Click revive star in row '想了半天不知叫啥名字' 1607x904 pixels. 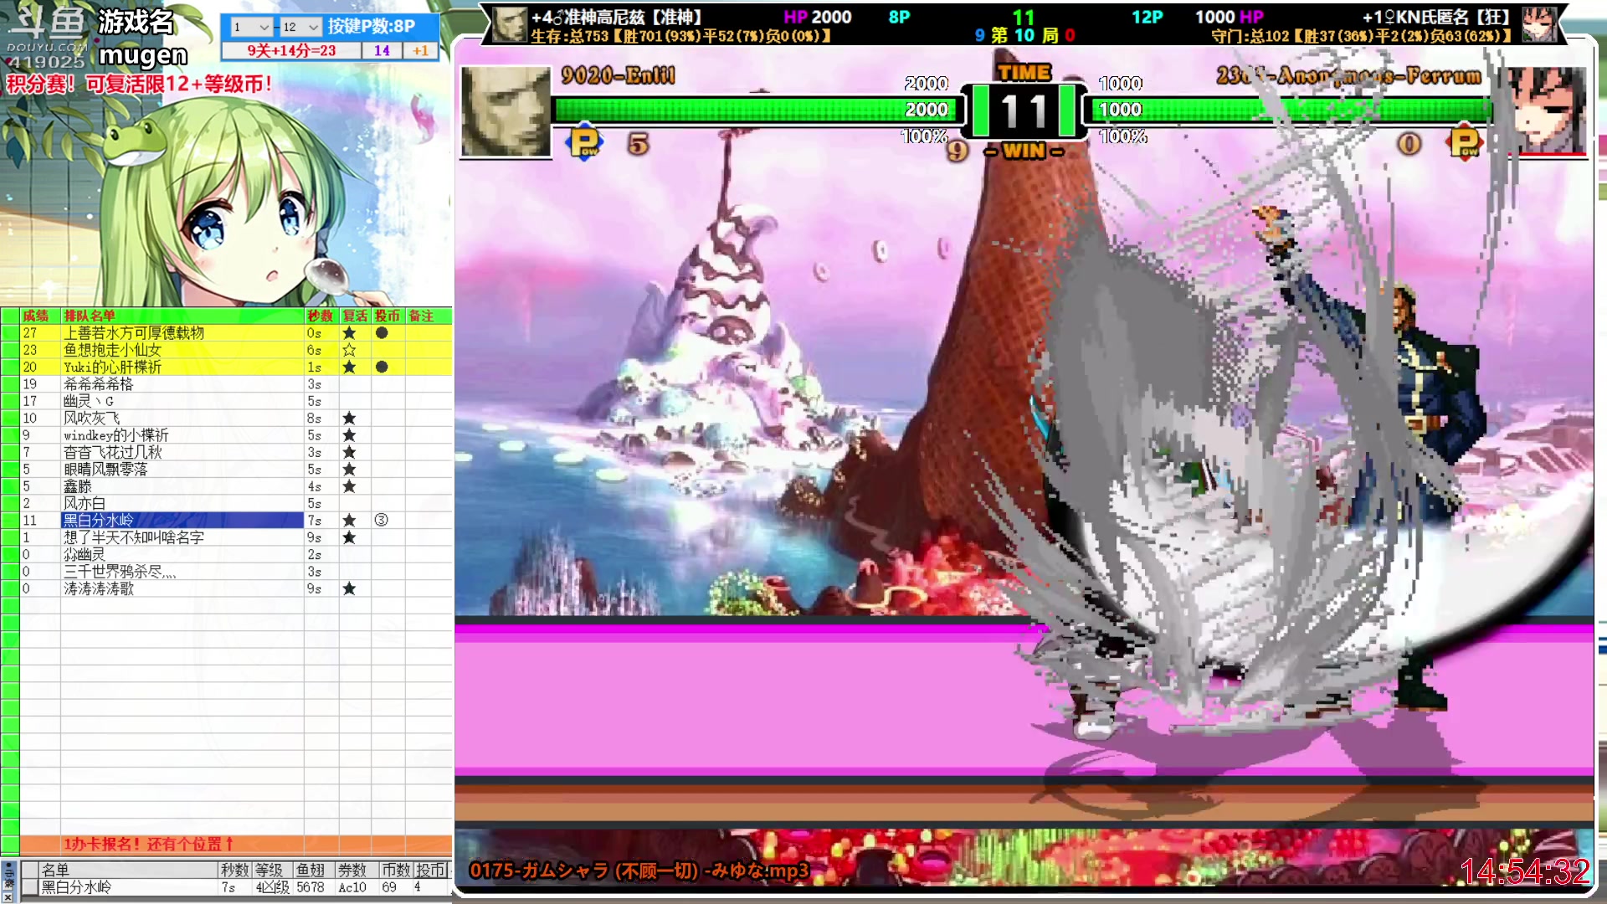(349, 537)
